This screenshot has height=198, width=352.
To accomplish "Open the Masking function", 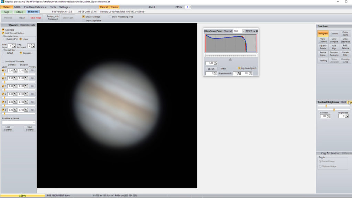I will 323,60.
